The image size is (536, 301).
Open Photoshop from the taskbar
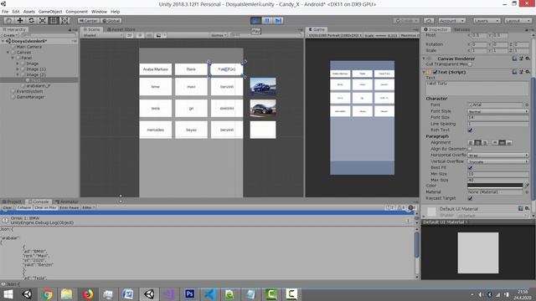(x=189, y=293)
